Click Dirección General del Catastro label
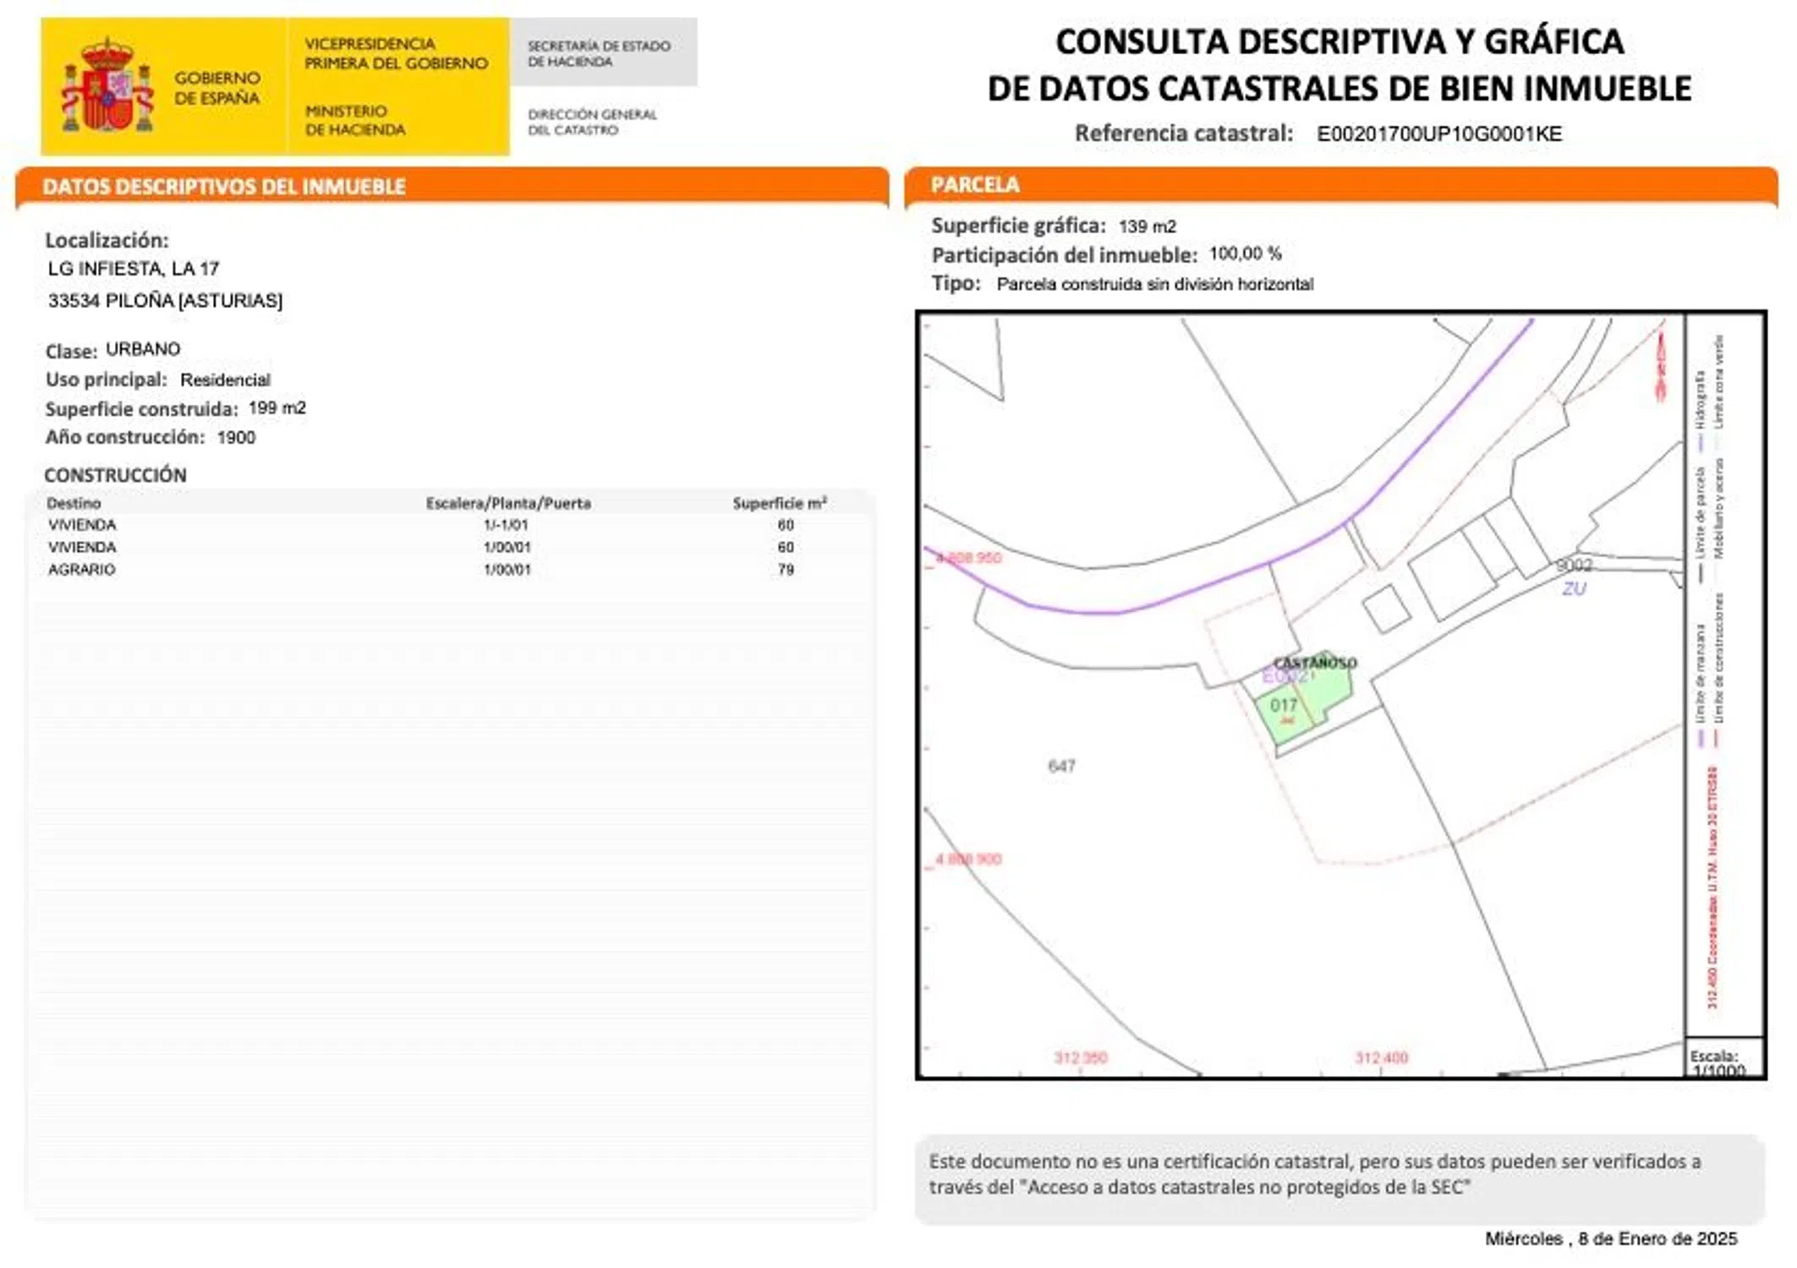 point(592,122)
